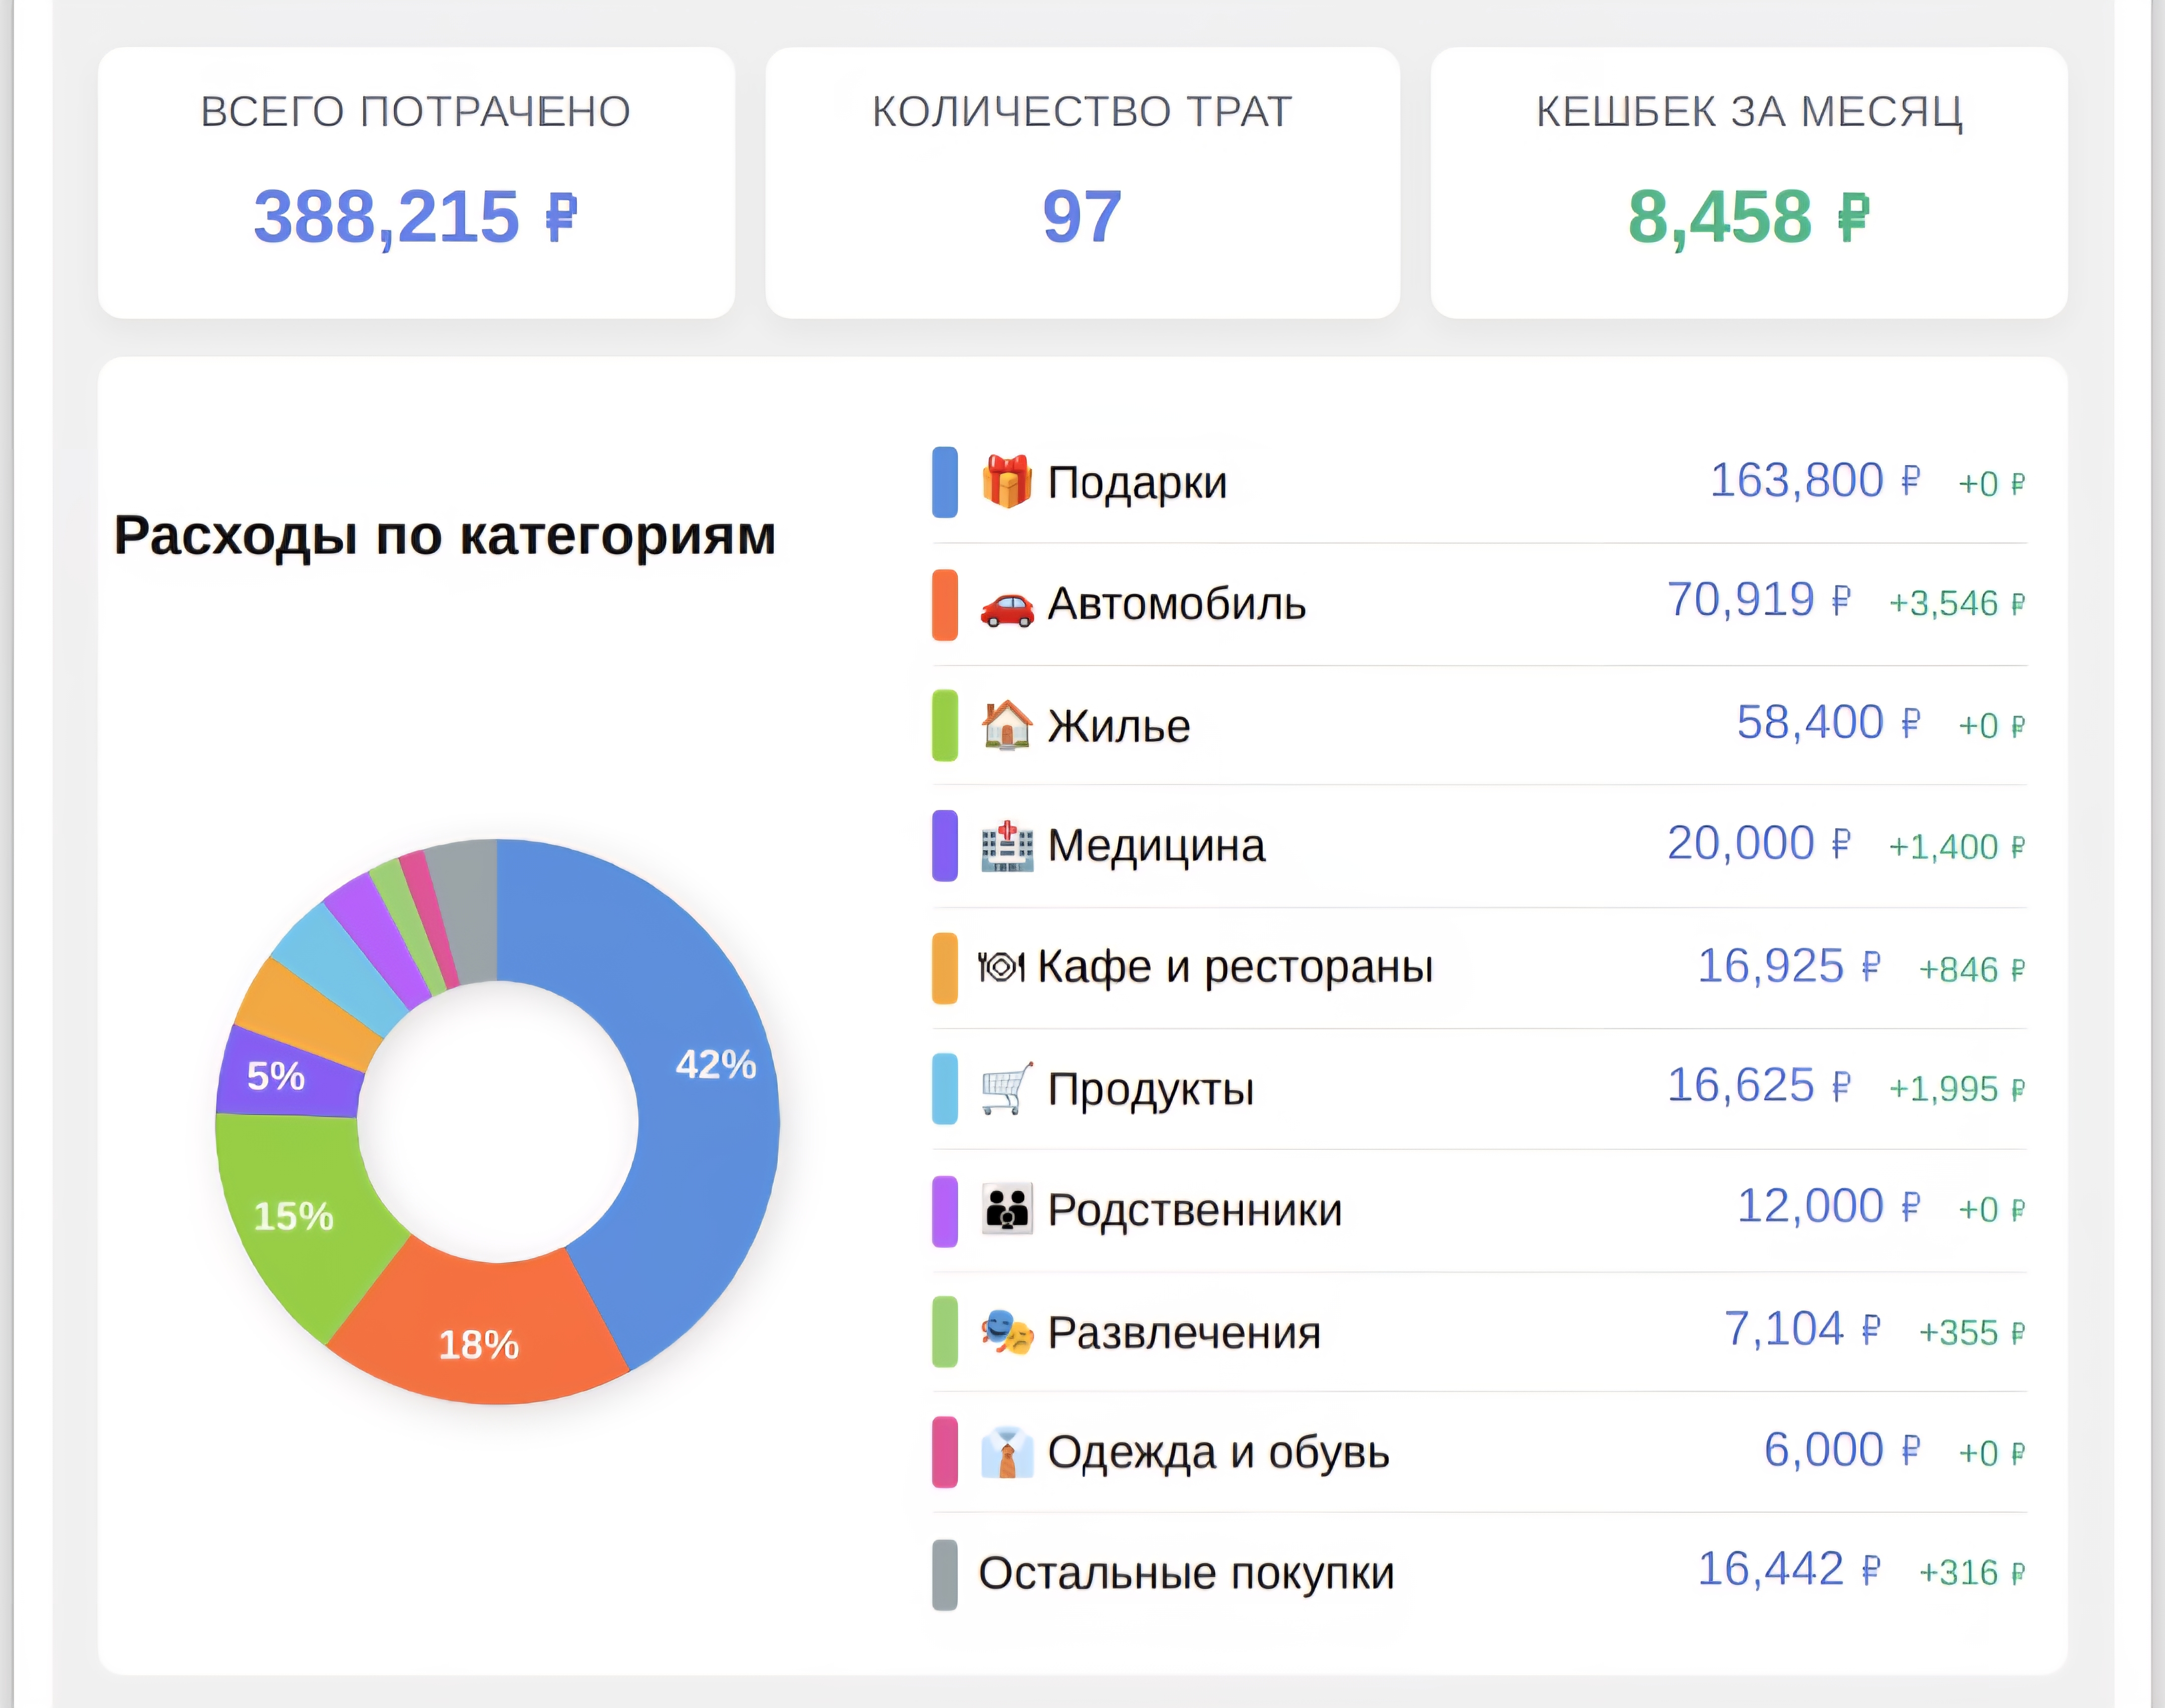Select the Одежда и обувь category label

point(1218,1452)
